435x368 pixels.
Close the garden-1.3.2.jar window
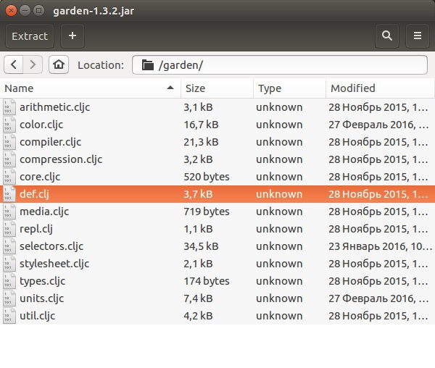(x=11, y=11)
